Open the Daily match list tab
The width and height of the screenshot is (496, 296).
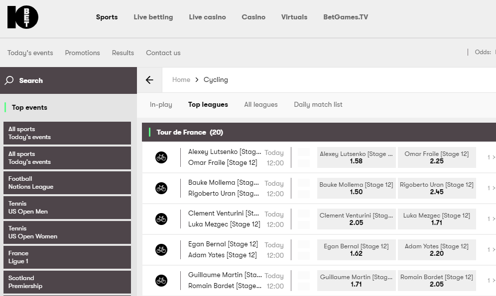click(318, 104)
